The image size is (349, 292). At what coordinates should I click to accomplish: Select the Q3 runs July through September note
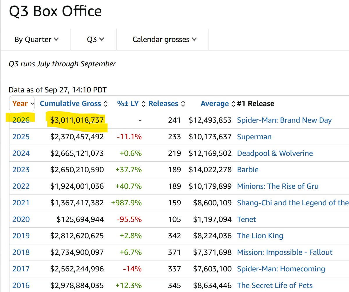pyautogui.click(x=62, y=64)
